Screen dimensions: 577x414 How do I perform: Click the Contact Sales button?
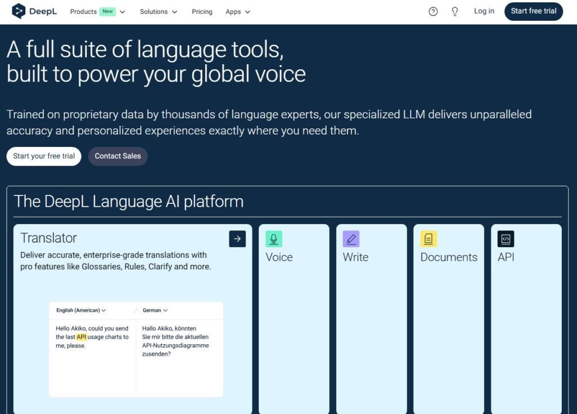118,156
